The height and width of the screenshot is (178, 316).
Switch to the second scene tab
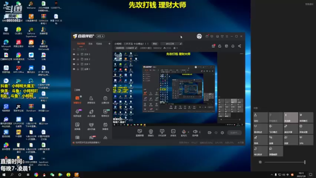point(90,44)
